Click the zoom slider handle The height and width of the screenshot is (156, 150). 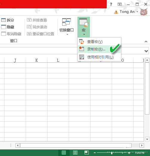click(x=112, y=153)
